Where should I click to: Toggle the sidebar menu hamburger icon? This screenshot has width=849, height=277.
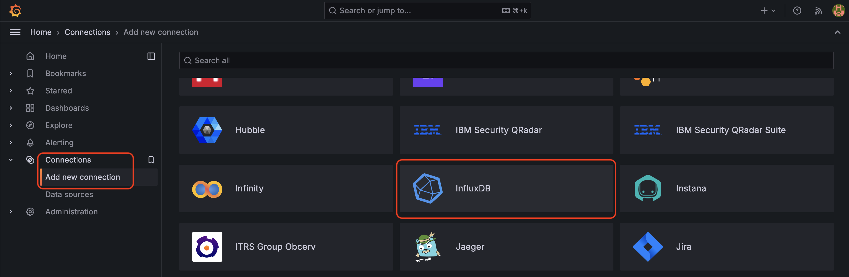tap(15, 32)
